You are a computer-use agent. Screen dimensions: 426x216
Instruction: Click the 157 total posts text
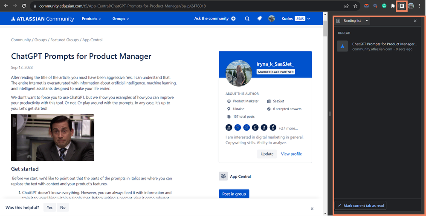coord(243,117)
